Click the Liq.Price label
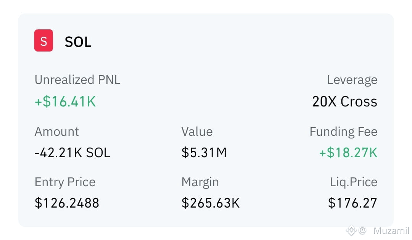Viewport: 412px width, 240px height. pos(353,182)
